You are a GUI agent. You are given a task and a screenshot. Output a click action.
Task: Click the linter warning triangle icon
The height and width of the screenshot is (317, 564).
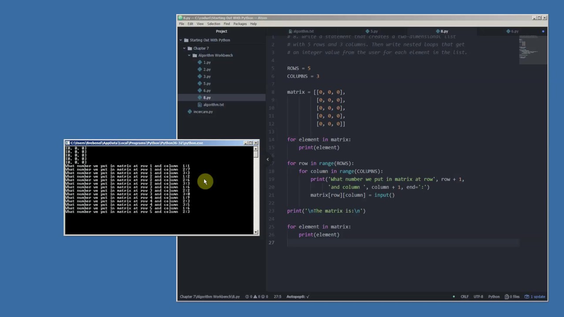pos(256,297)
